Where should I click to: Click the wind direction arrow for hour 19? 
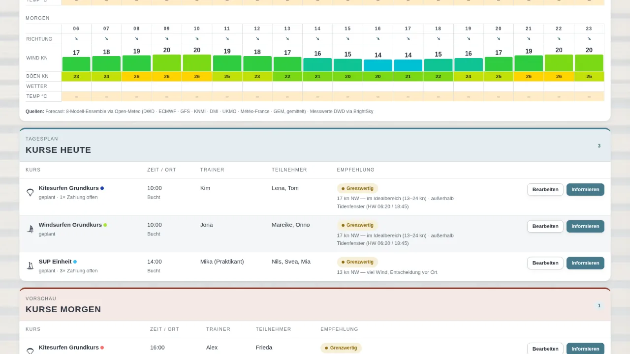pyautogui.click(x=469, y=38)
